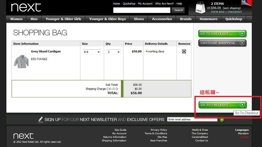Click the $56.00 item price cell
262x147 pixels.
(x=137, y=51)
